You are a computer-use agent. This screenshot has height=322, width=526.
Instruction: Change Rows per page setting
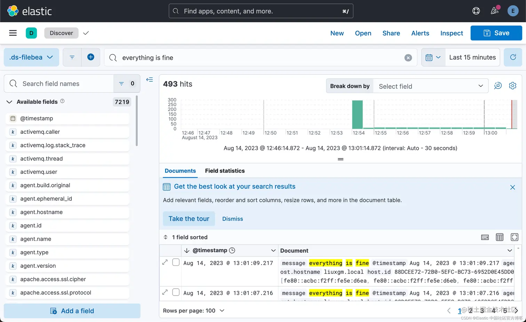(194, 311)
